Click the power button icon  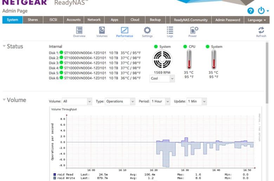point(261,11)
